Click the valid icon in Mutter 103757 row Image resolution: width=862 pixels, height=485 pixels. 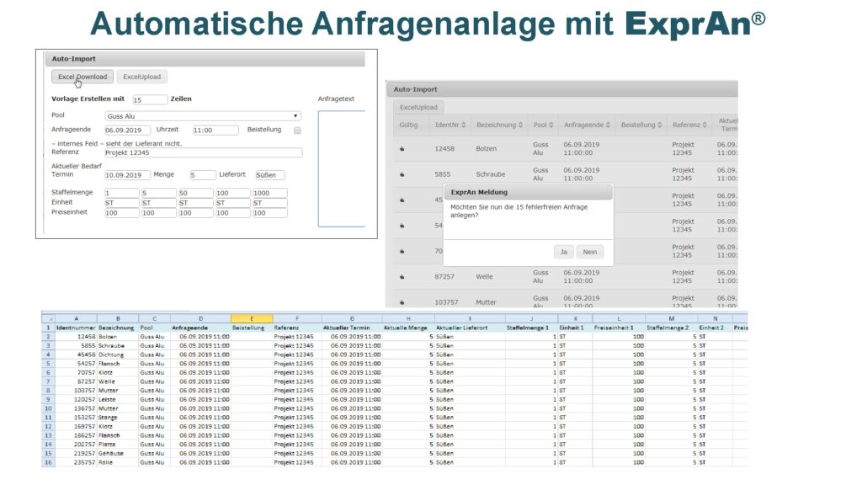(x=402, y=302)
